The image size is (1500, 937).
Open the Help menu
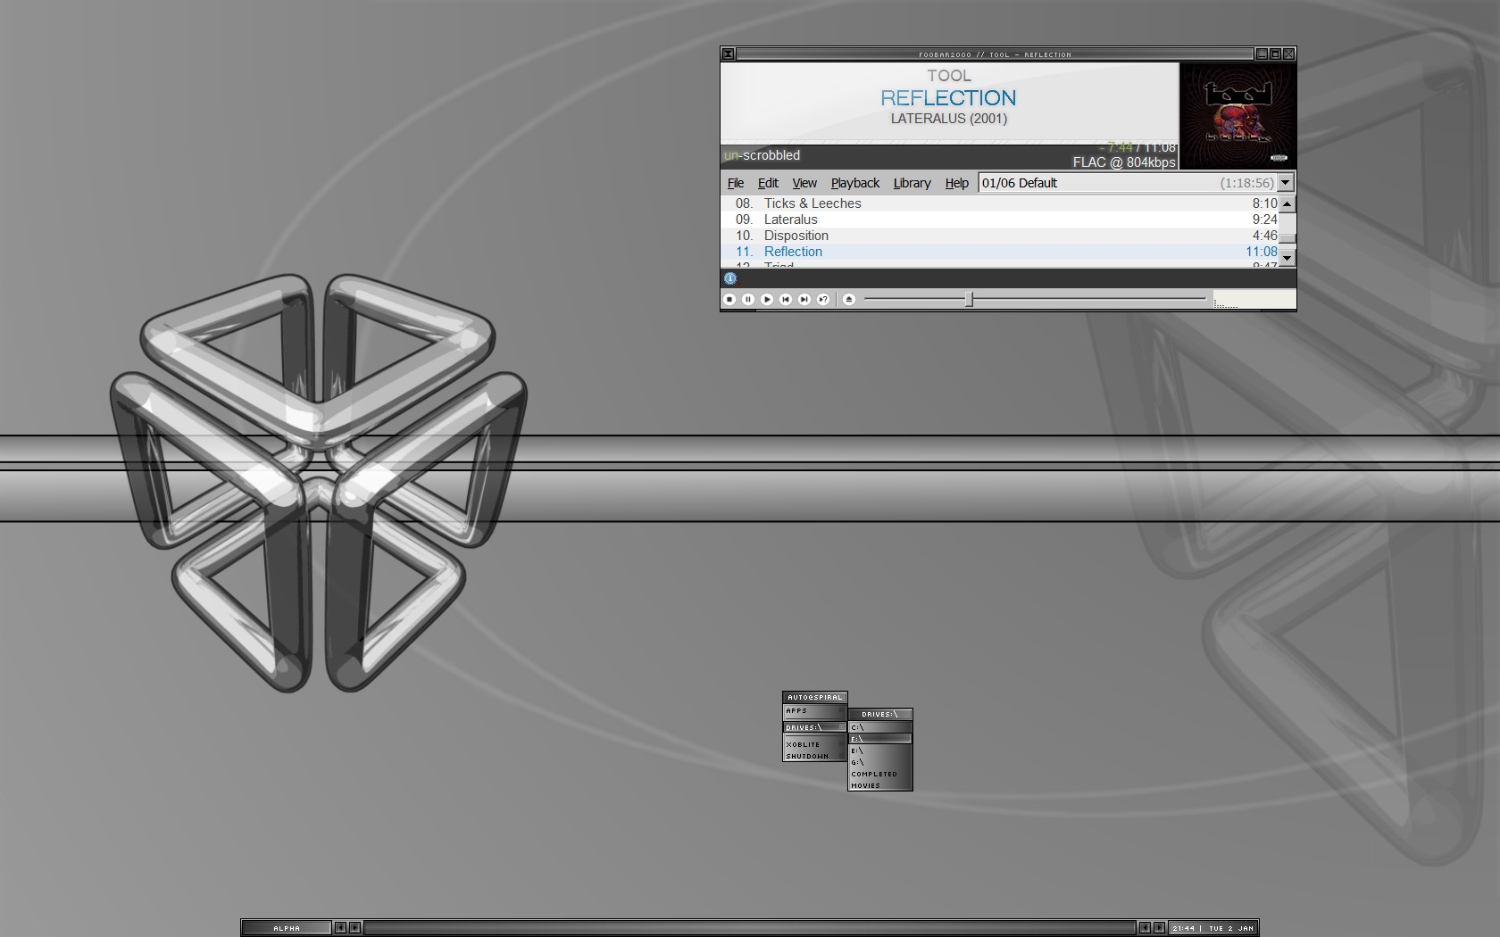(956, 183)
